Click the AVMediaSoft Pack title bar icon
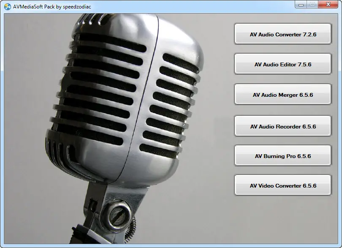Screen dimensions: 342x248 [x=7, y=7]
